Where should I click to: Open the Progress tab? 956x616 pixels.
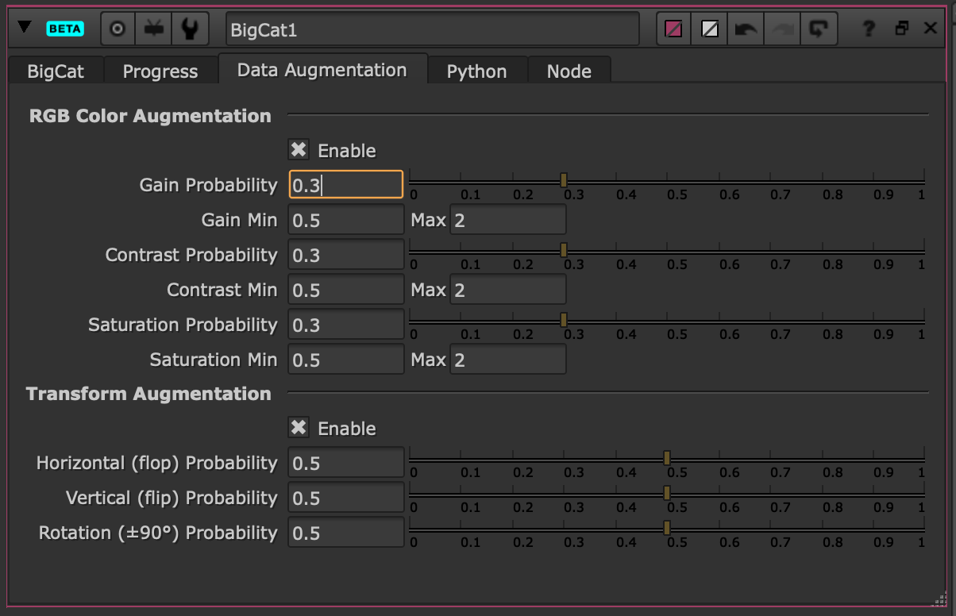160,71
